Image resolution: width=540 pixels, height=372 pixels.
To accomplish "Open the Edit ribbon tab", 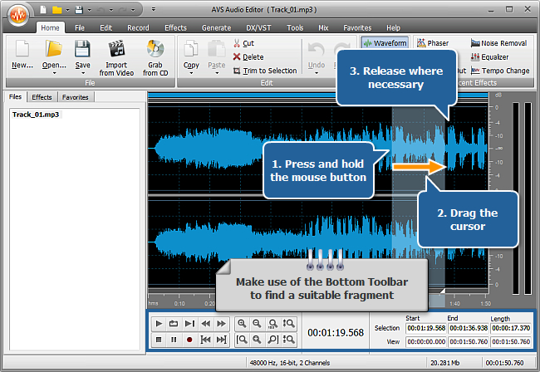I will [106, 28].
